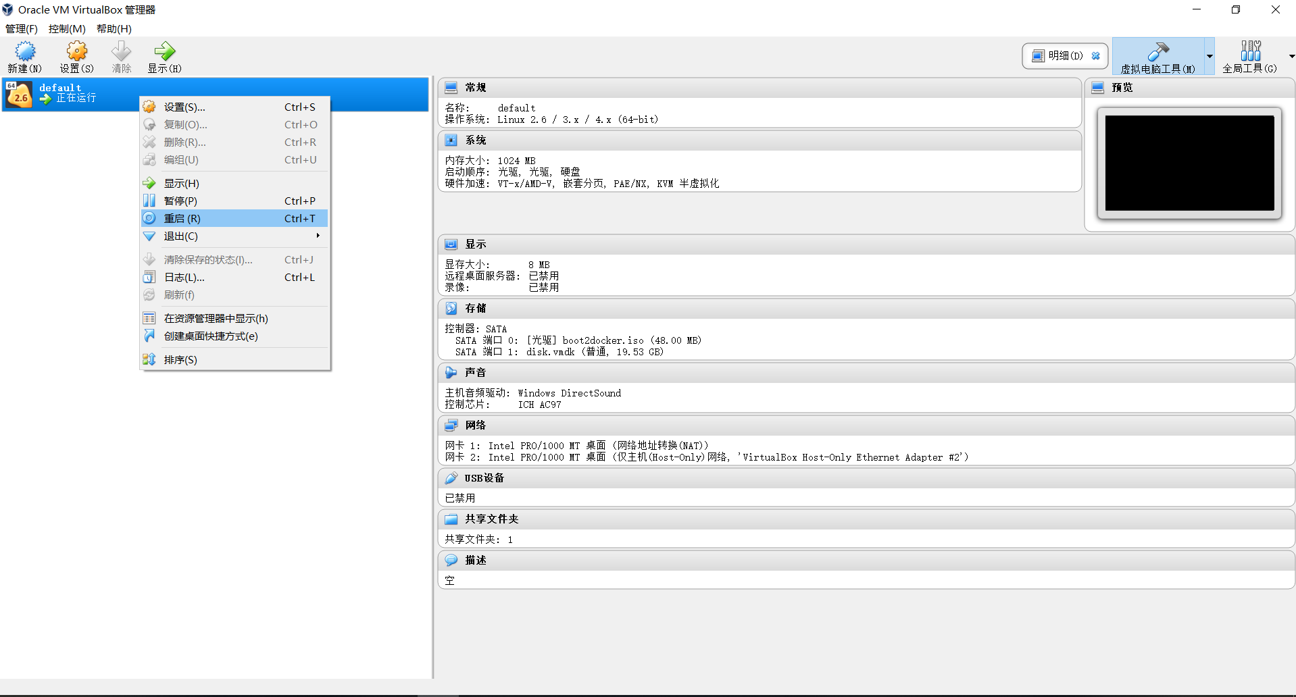
Task: Choose 复制(O)... in the context menu
Action: (234, 124)
